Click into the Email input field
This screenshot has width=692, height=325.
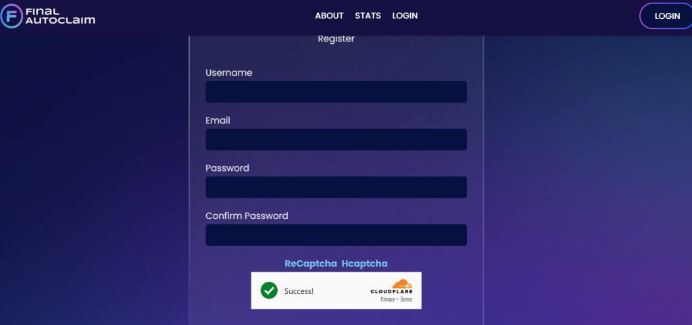(336, 140)
